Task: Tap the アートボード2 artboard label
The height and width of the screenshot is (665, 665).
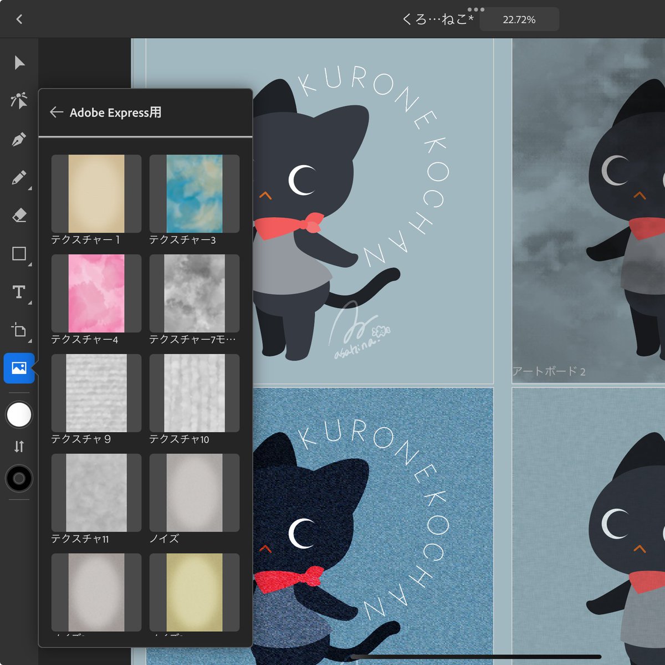Action: (x=549, y=371)
